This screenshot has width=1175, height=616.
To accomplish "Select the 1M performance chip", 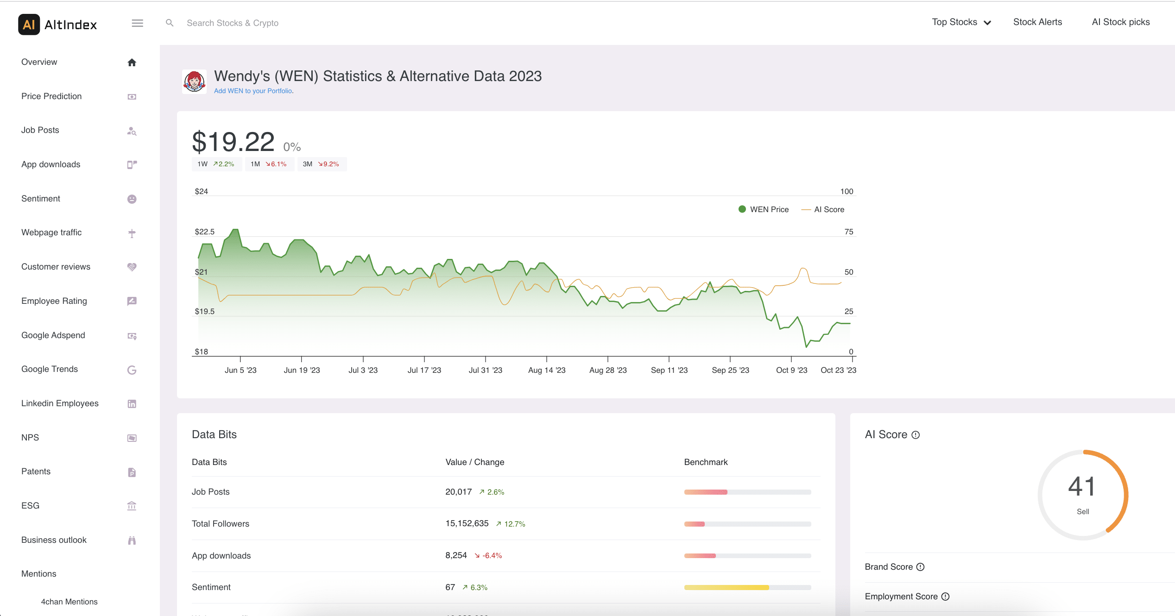I will (269, 164).
